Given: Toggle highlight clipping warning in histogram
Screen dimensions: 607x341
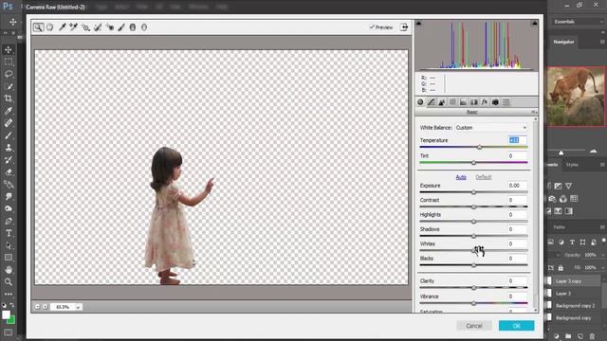Looking at the screenshot, I should pos(535,24).
